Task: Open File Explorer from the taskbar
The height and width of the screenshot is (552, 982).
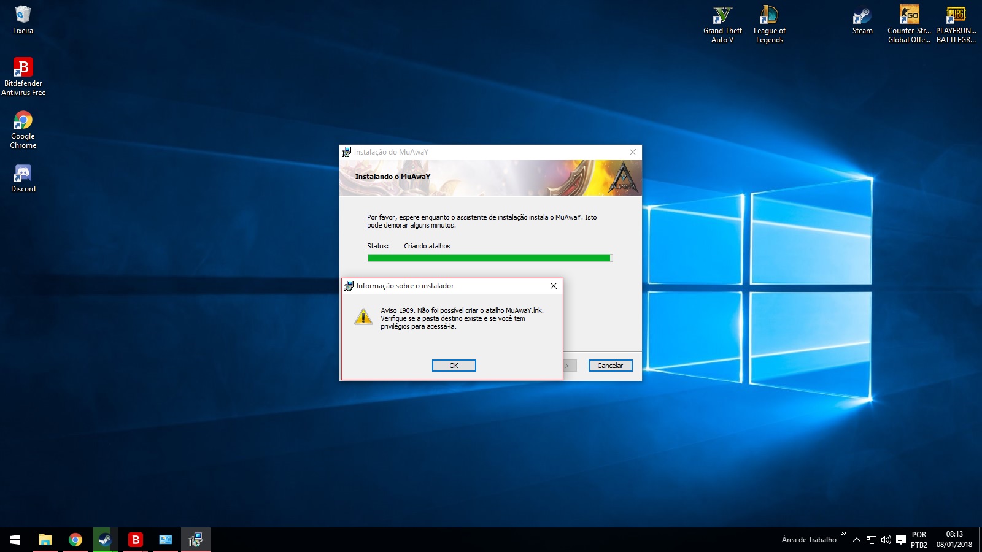Action: click(x=45, y=540)
